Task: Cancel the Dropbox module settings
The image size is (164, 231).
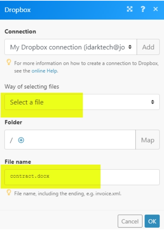Action: [130, 221]
